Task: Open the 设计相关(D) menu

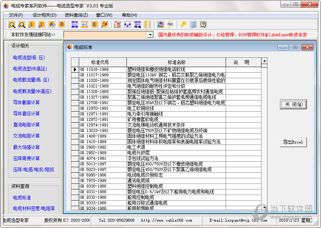Action: (x=44, y=15)
